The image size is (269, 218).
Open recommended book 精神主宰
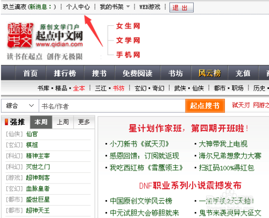(x=38, y=156)
